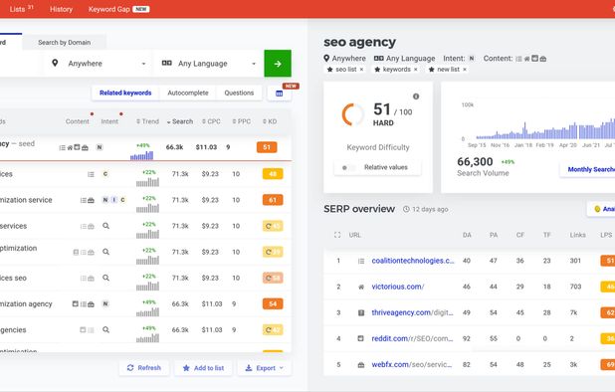The height and width of the screenshot is (392, 615).
Task: Click the icon beside reddit.com result
Action: (x=361, y=338)
